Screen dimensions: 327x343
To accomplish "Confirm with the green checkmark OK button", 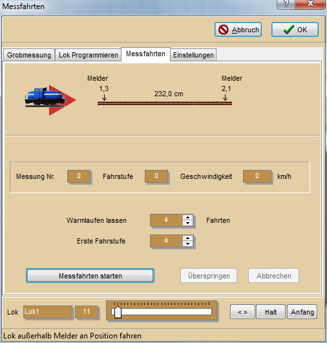I will pos(295,30).
